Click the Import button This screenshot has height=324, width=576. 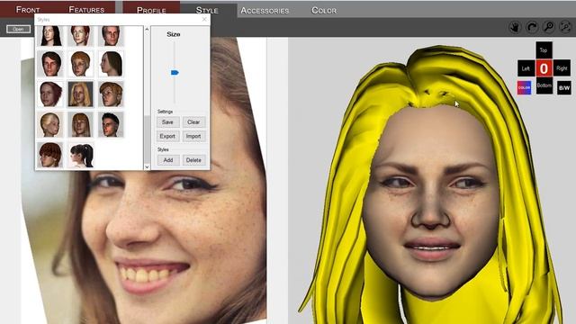(x=193, y=136)
